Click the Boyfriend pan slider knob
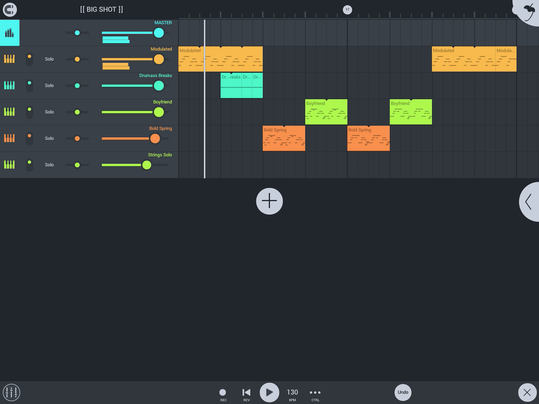539x404 pixels. tap(77, 112)
